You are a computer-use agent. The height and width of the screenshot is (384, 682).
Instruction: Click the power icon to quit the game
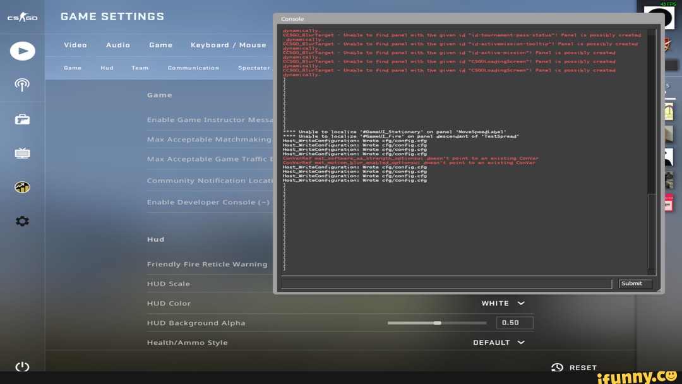pos(22,366)
